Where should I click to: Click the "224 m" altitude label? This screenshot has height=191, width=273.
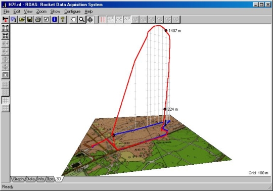click(x=173, y=109)
